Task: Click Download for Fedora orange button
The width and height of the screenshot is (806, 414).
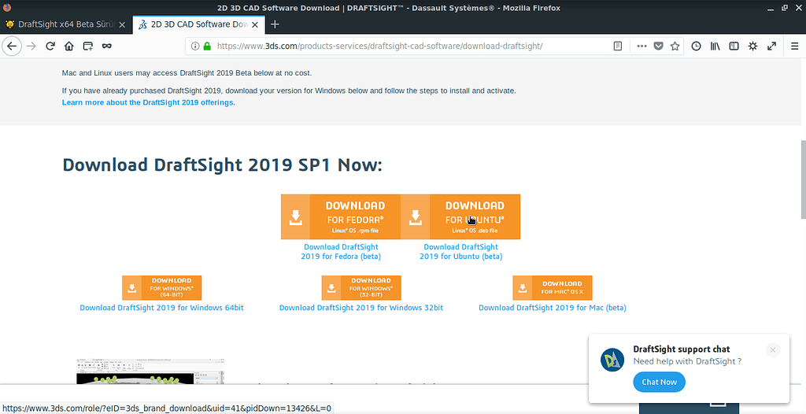Action: tap(341, 216)
